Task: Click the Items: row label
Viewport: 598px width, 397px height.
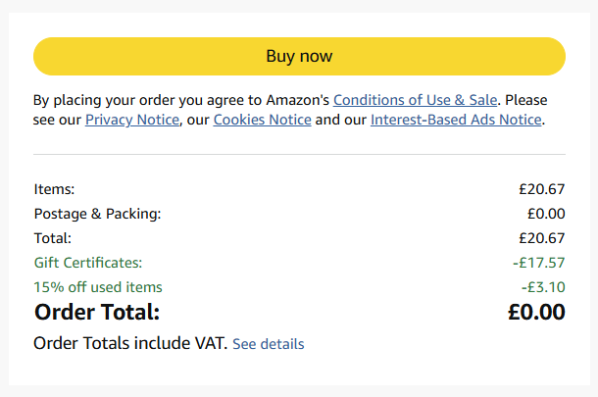Action: coord(54,189)
